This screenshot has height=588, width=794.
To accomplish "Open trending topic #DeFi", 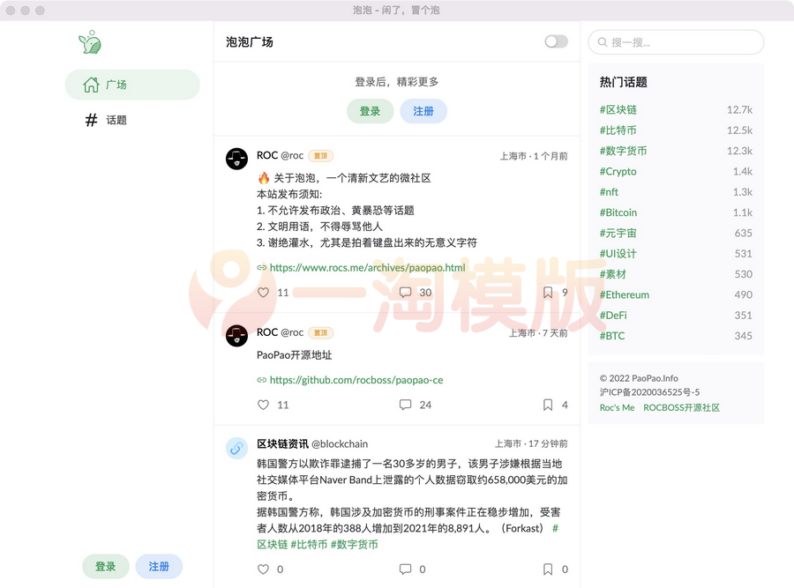I will coord(613,316).
